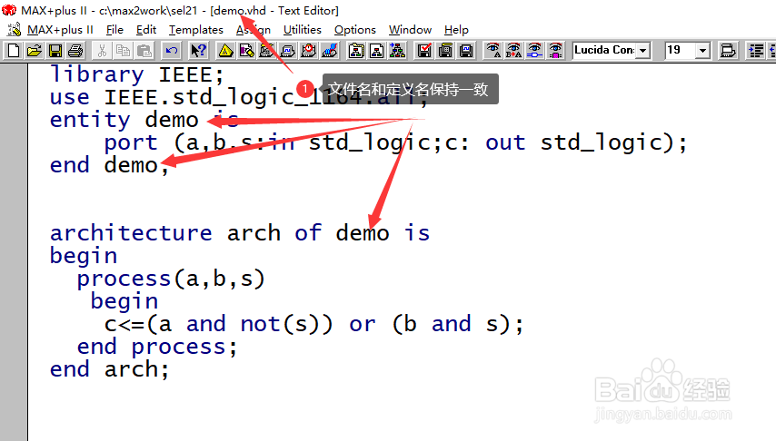The image size is (776, 441).
Task: Click 'end demo;' line
Action: (109, 165)
